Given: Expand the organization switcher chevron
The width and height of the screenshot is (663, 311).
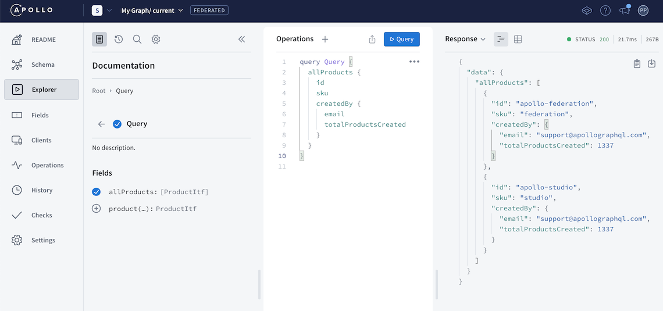Looking at the screenshot, I should tap(109, 10).
